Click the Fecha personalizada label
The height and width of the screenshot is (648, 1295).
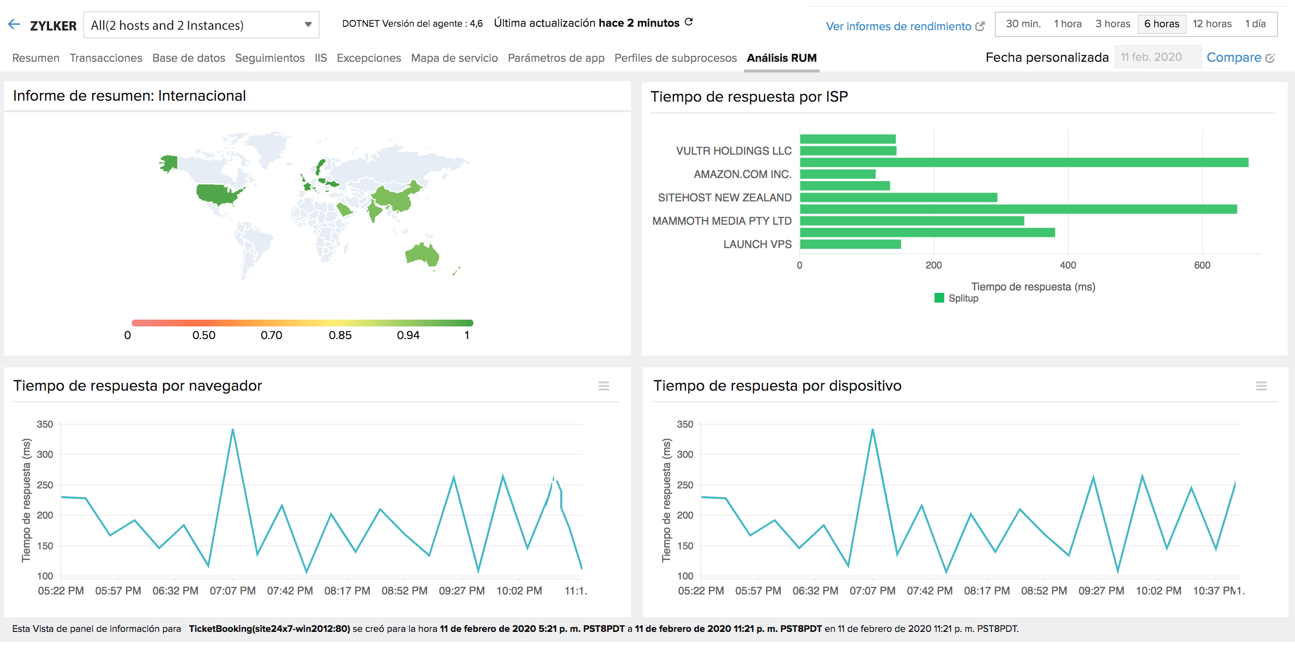(x=1047, y=57)
